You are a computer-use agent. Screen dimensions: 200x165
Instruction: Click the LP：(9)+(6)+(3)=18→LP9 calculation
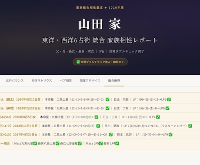pyautogui.click(x=150, y=99)
